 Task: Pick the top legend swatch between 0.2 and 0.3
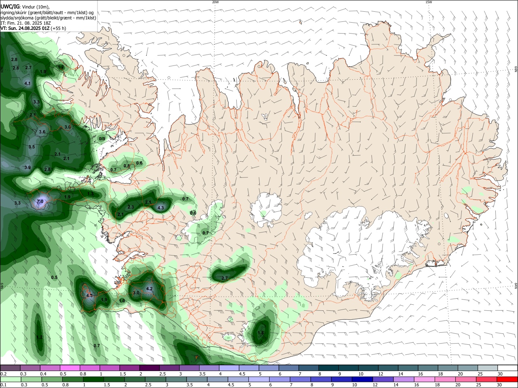coord(10,368)
